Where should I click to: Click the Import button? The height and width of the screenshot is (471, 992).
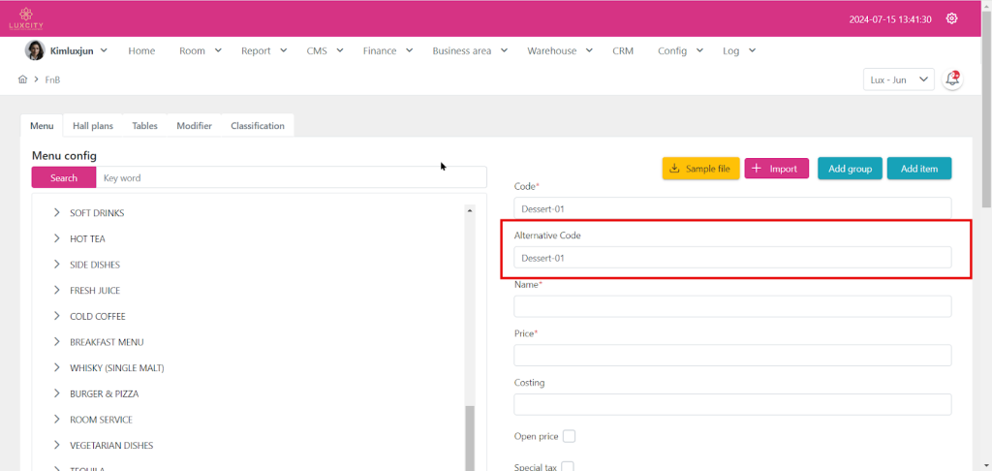(x=775, y=169)
